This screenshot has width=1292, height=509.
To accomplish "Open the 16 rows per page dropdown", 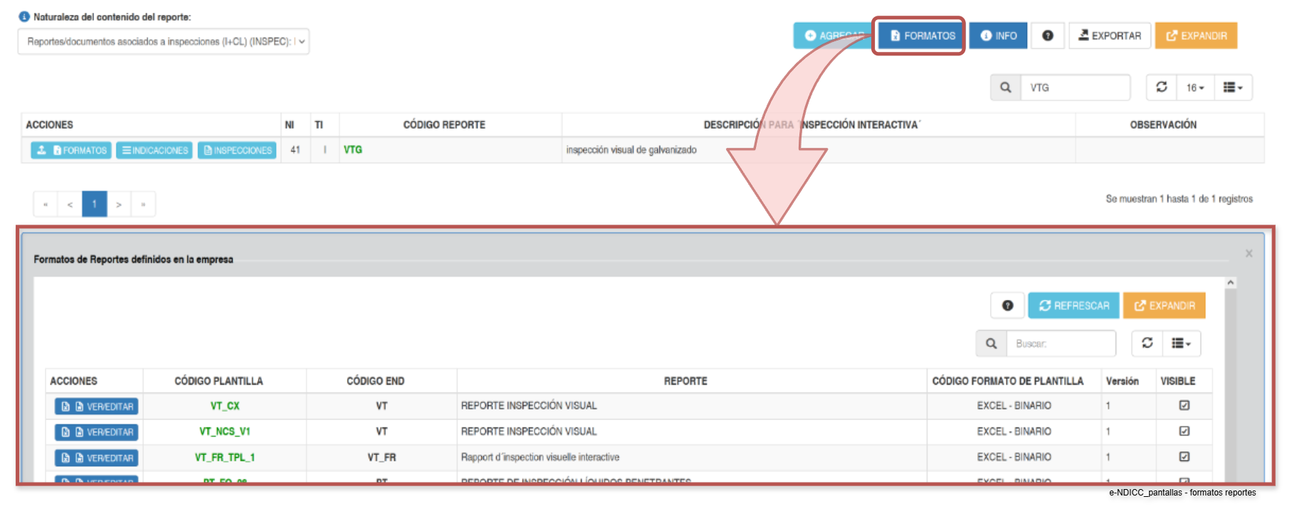I will tap(1195, 87).
